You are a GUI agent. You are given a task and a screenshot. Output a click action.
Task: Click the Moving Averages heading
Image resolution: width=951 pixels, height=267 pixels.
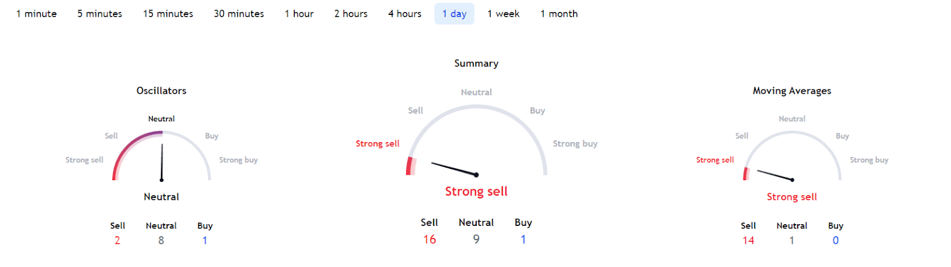(792, 91)
